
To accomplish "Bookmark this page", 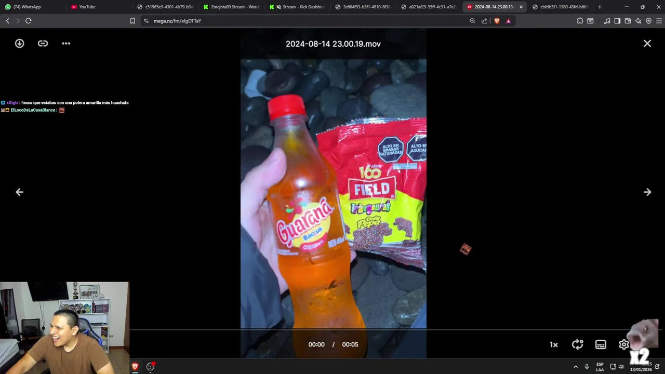I will [132, 21].
